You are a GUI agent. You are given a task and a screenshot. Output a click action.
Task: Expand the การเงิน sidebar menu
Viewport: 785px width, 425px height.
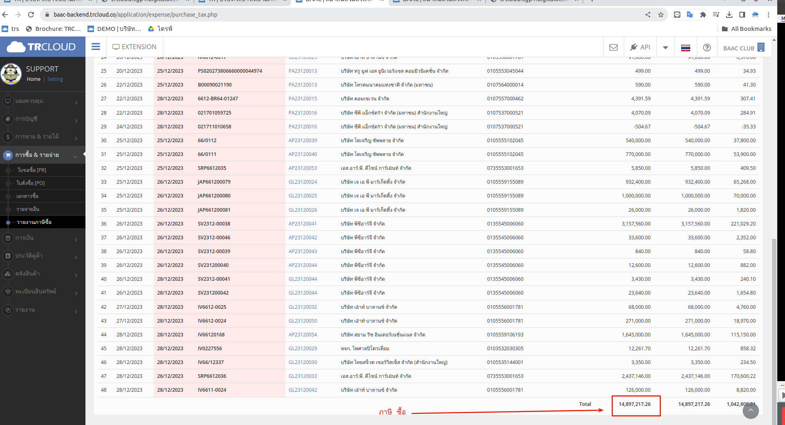coord(43,238)
